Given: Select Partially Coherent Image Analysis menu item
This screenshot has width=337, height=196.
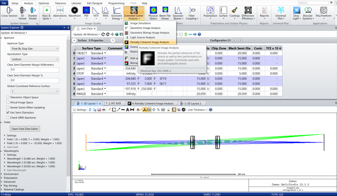Looking at the screenshot, I should [149, 42].
